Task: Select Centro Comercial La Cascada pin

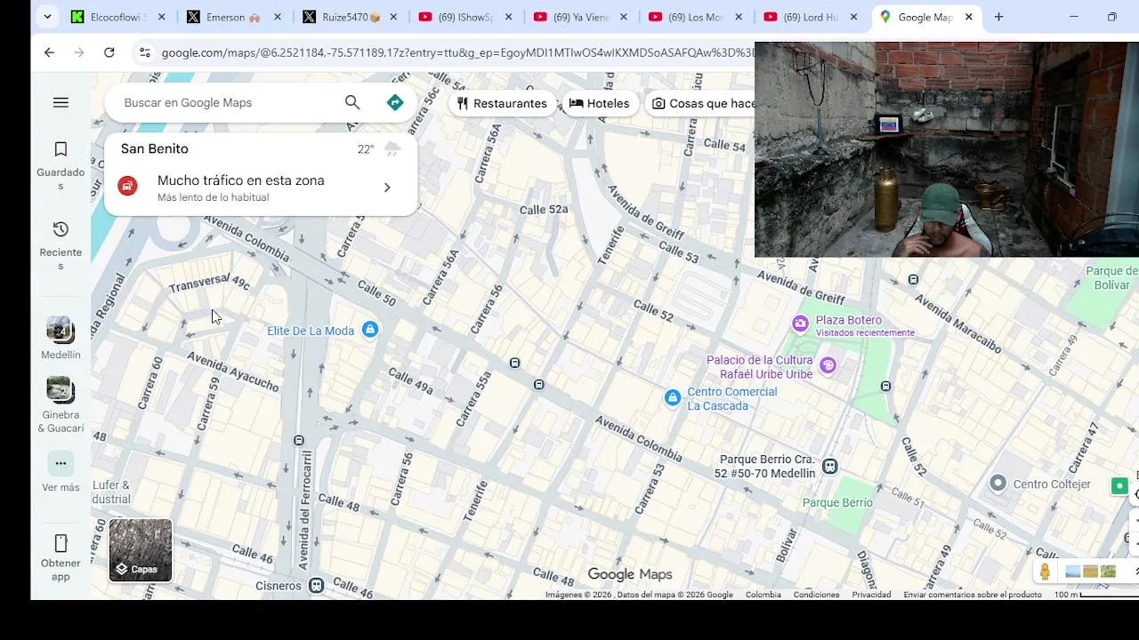Action: pos(673,397)
